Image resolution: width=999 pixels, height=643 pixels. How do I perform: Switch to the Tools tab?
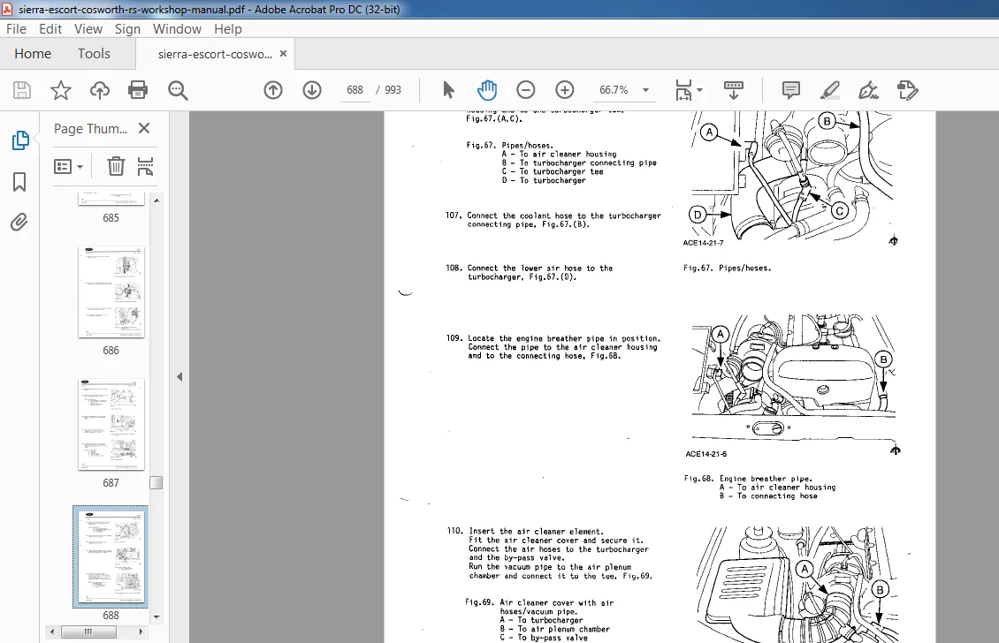95,54
